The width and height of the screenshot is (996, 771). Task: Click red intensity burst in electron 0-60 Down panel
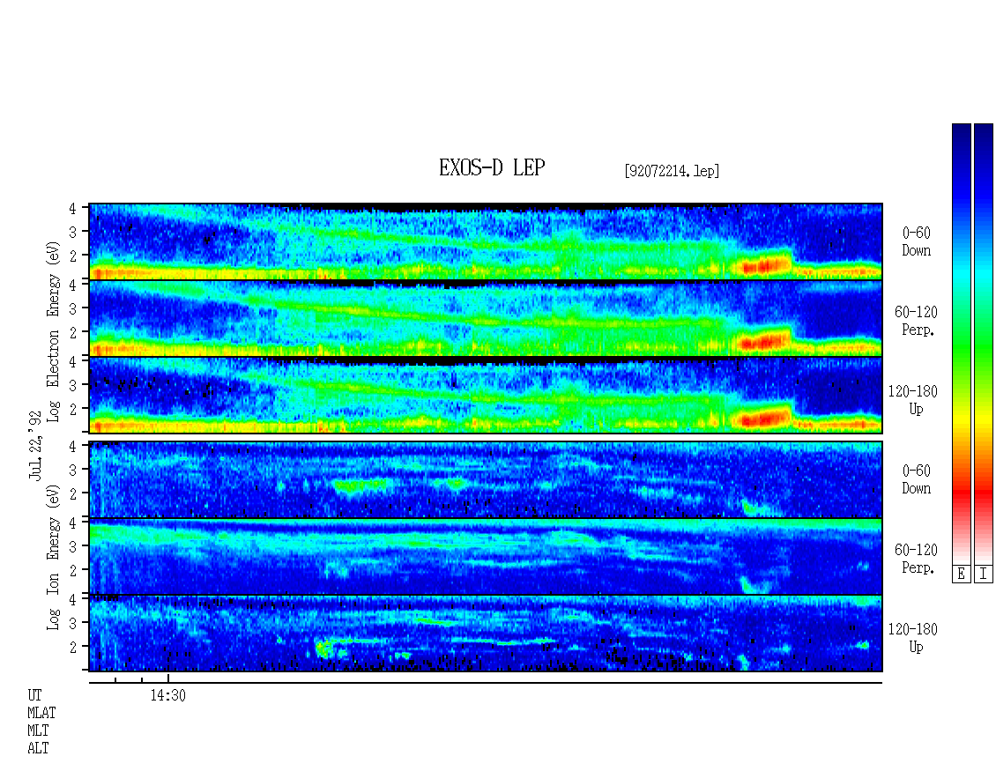(765, 265)
